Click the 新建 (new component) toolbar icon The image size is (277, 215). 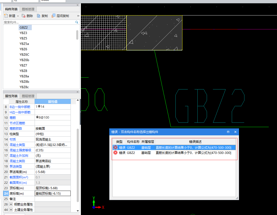(x=6, y=16)
